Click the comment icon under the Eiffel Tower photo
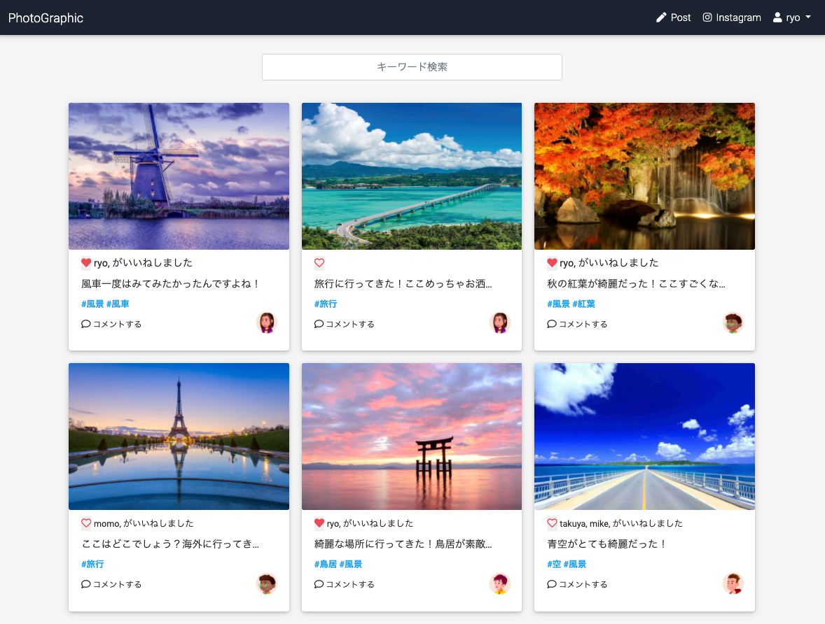 click(x=85, y=583)
